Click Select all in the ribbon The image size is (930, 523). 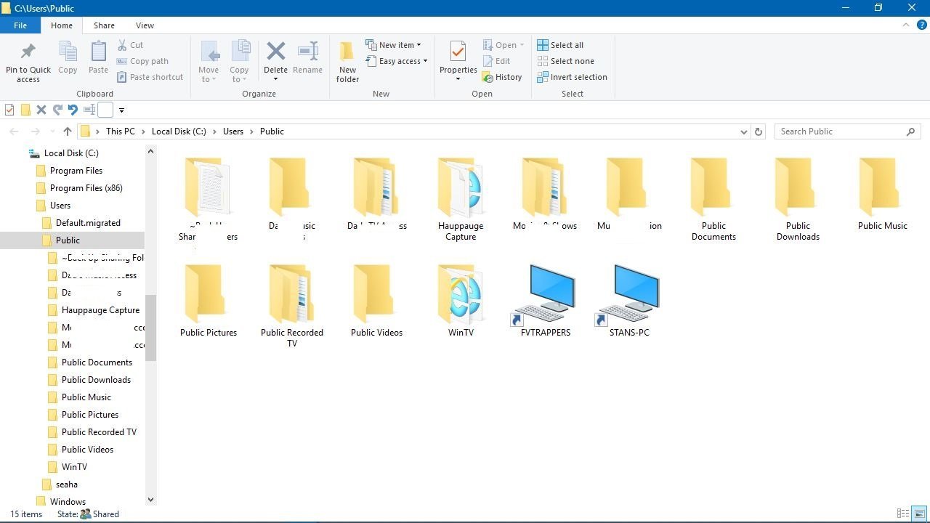coord(560,45)
